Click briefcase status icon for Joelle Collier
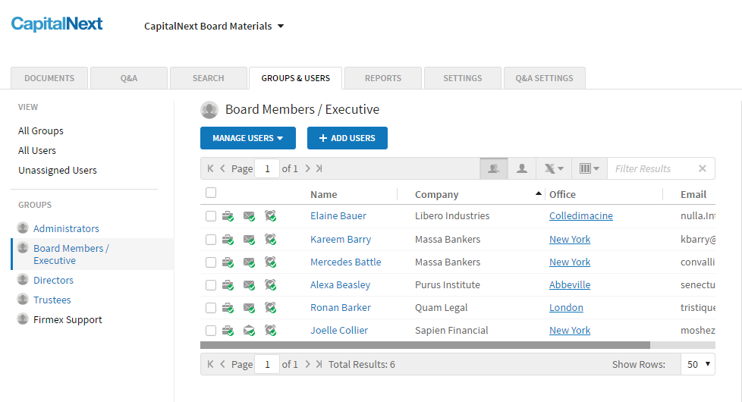 click(228, 331)
